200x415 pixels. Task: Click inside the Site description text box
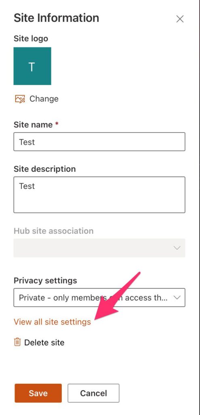tap(99, 195)
